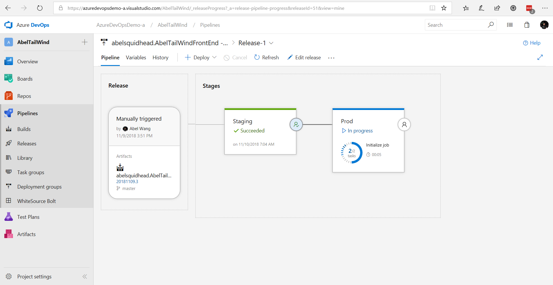
Task: Click Edit release
Action: (304, 58)
